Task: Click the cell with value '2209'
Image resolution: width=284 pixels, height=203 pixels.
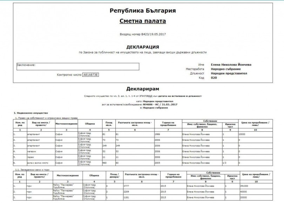Action: [142, 192]
